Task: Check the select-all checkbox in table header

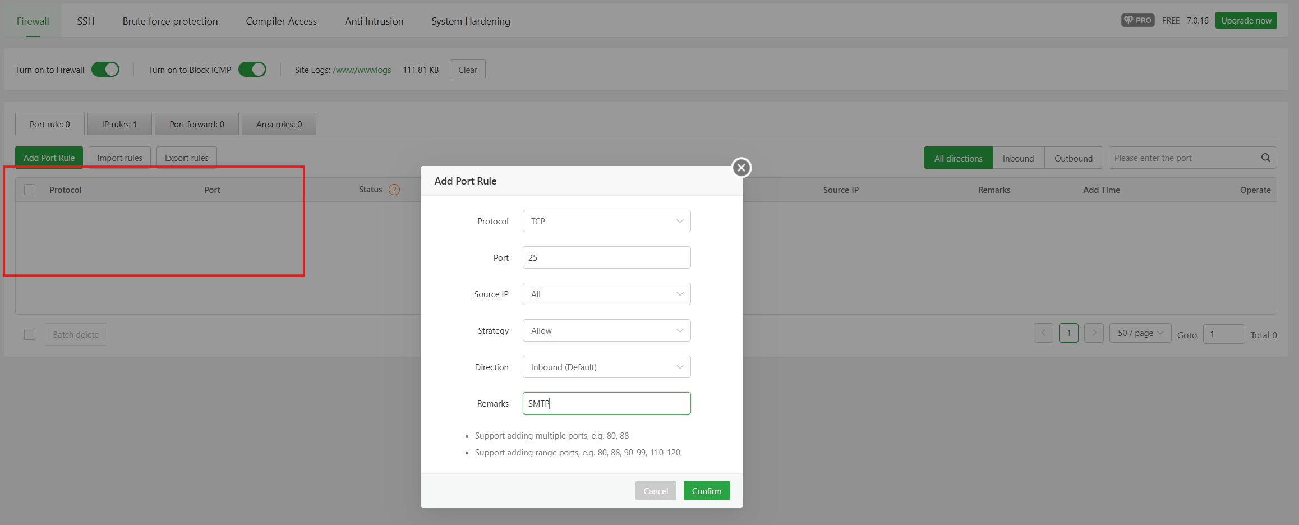Action: tap(30, 190)
